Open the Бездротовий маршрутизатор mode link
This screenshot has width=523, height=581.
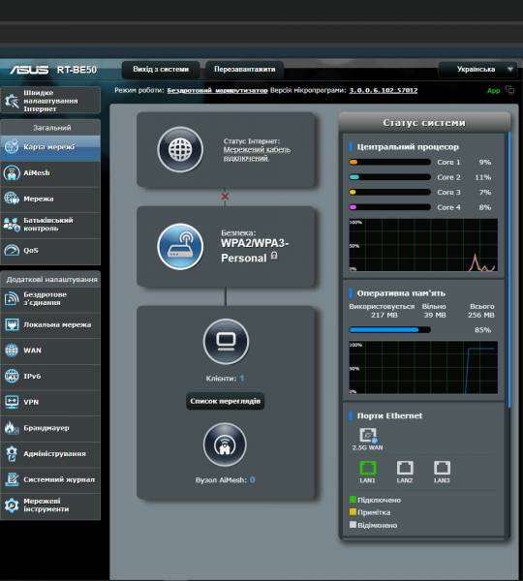pyautogui.click(x=217, y=90)
